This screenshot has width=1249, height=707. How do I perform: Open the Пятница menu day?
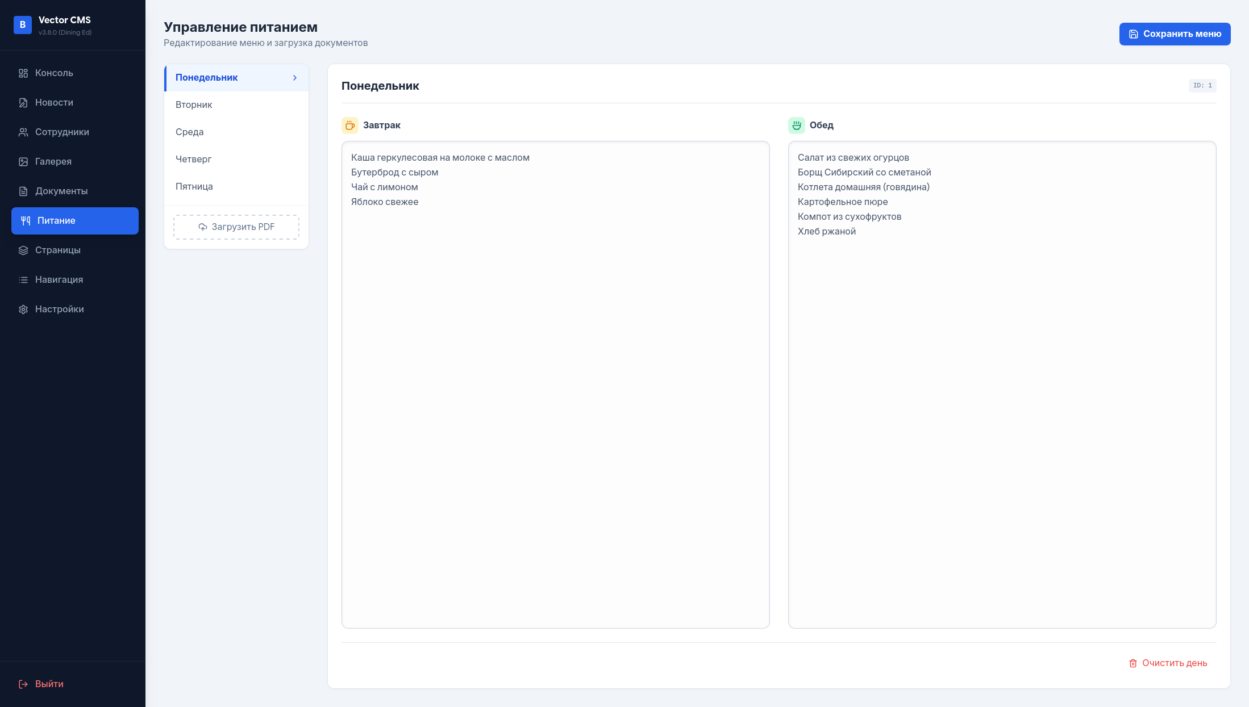click(194, 187)
